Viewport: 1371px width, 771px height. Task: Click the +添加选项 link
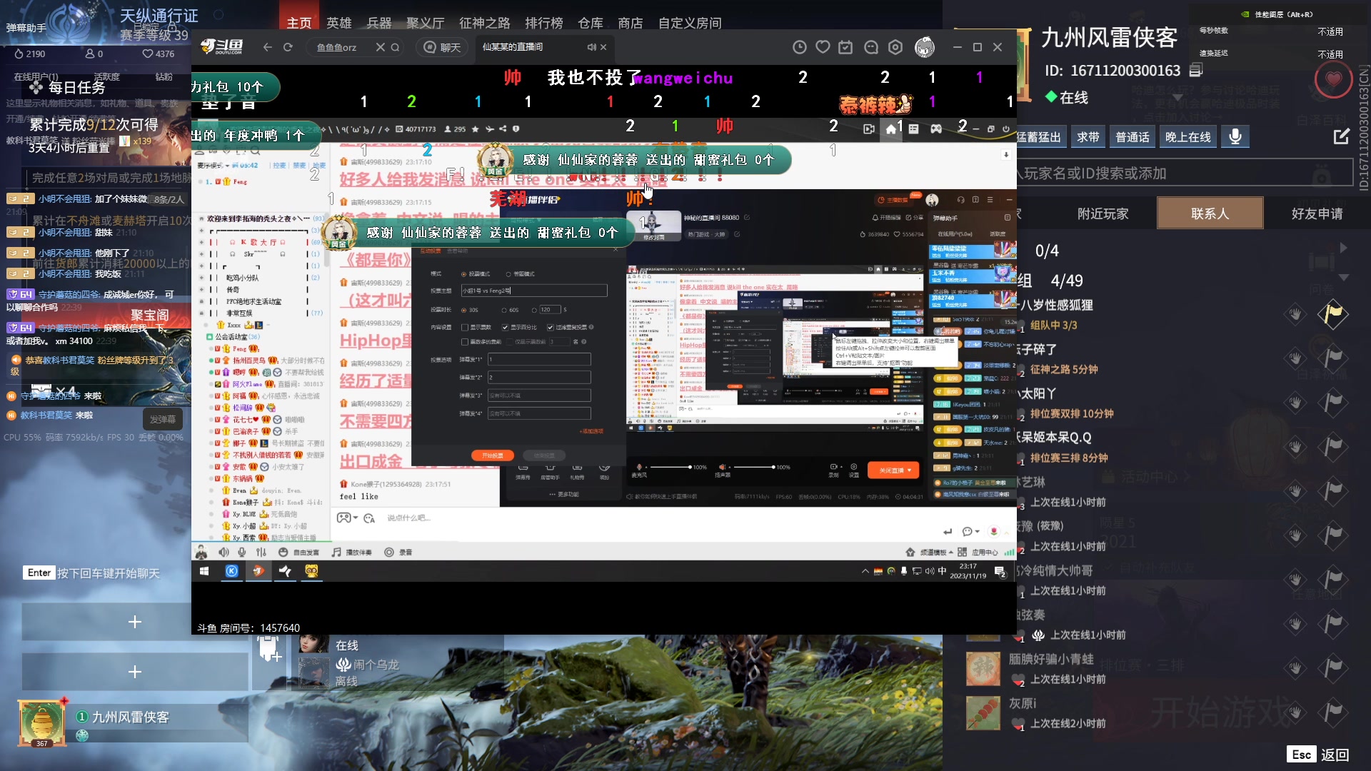pyautogui.click(x=591, y=431)
